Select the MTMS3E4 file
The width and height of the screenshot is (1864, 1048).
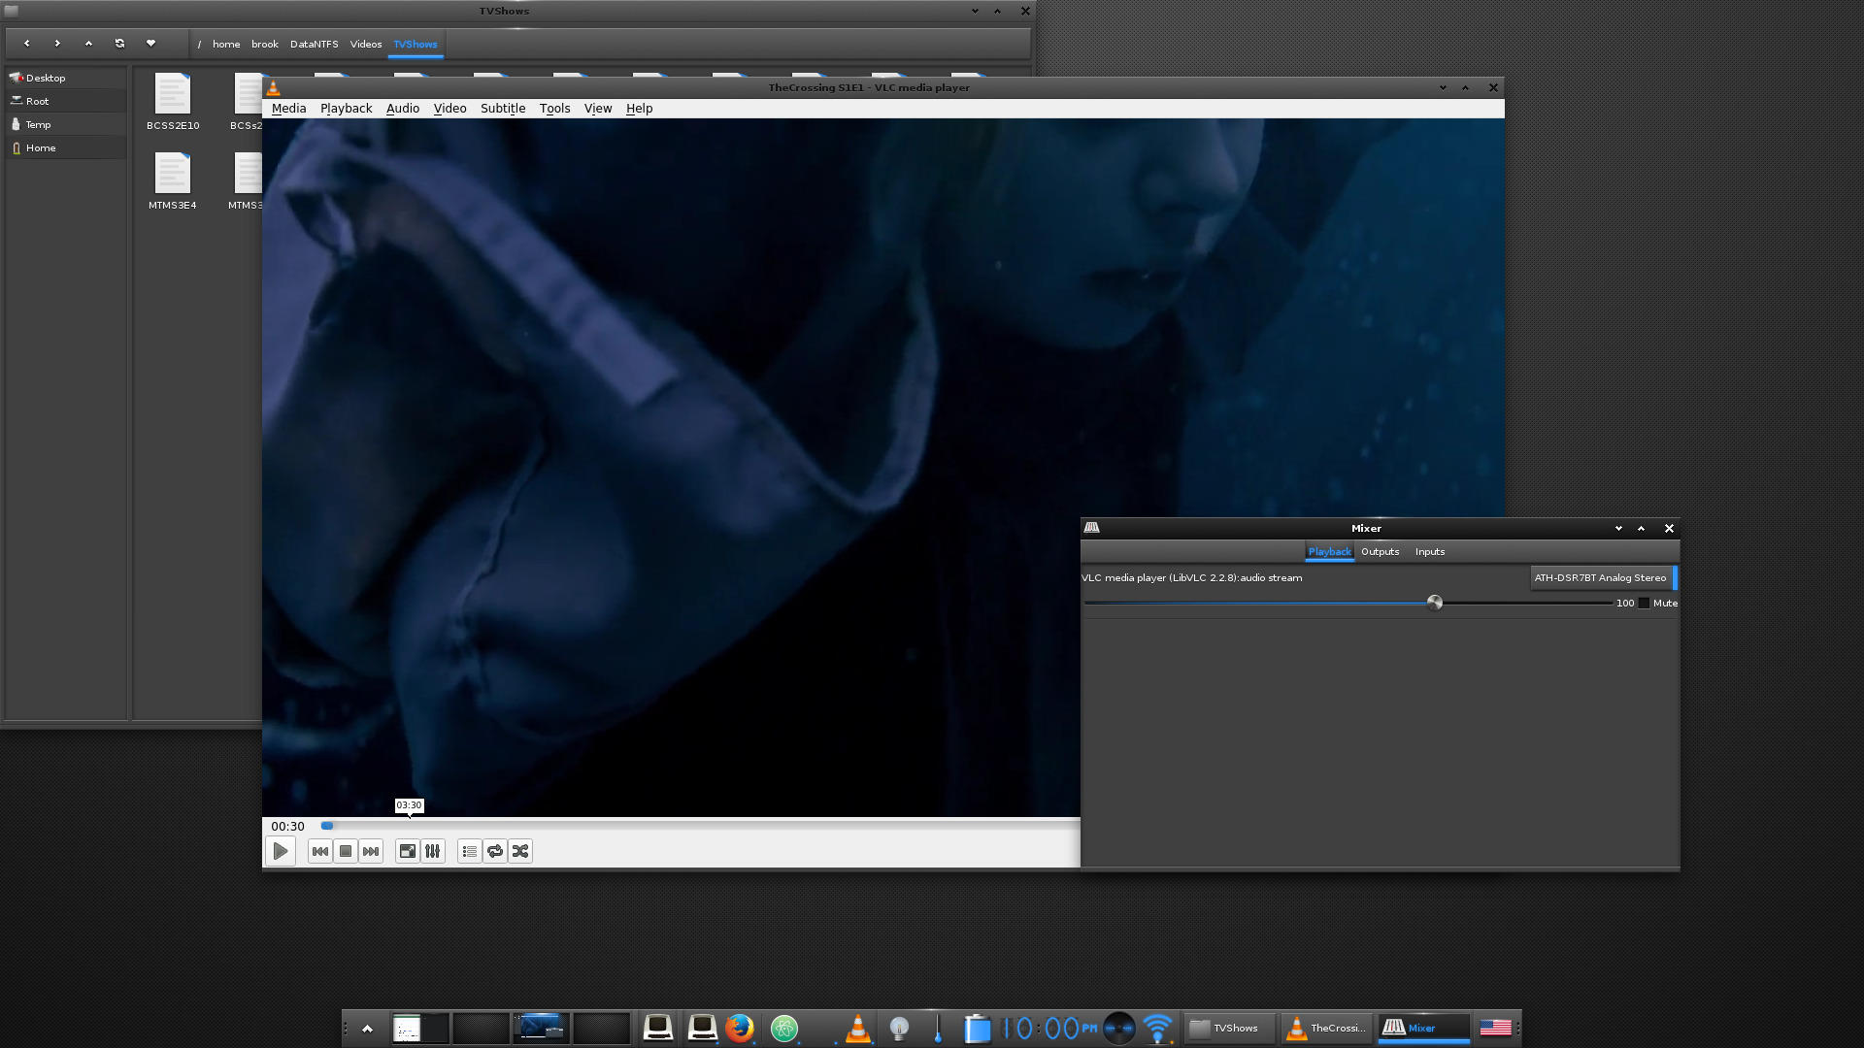(x=173, y=181)
